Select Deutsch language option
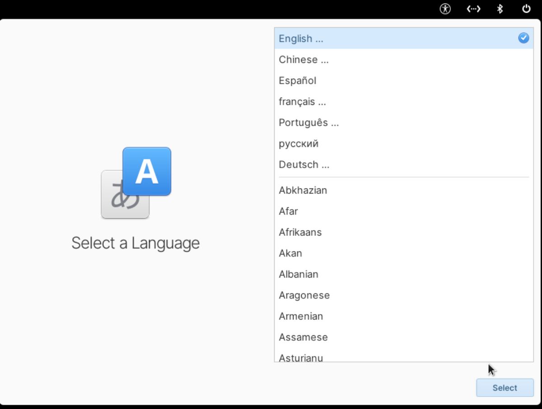Image resolution: width=542 pixels, height=409 pixels. [404, 165]
